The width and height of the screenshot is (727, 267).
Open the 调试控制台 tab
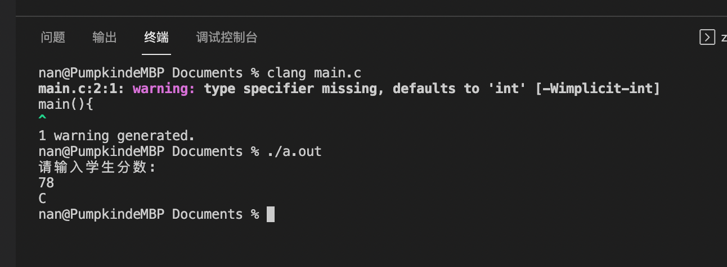point(227,38)
